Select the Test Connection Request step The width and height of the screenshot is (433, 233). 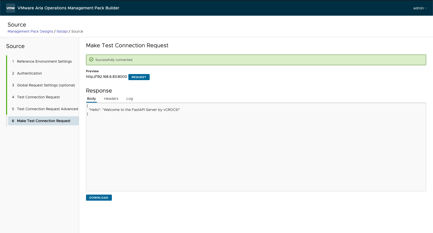38,97
